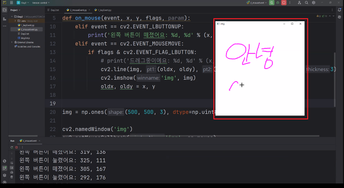This screenshot has width=344, height=188.
Task: Close the 2_mouseEvent run tab
Action: click(39, 141)
